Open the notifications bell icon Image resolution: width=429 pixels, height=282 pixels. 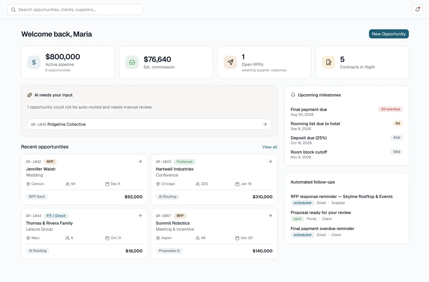417,10
